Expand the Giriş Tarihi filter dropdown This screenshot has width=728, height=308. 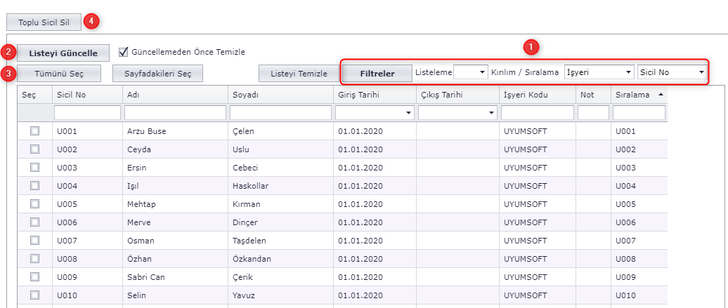[408, 113]
